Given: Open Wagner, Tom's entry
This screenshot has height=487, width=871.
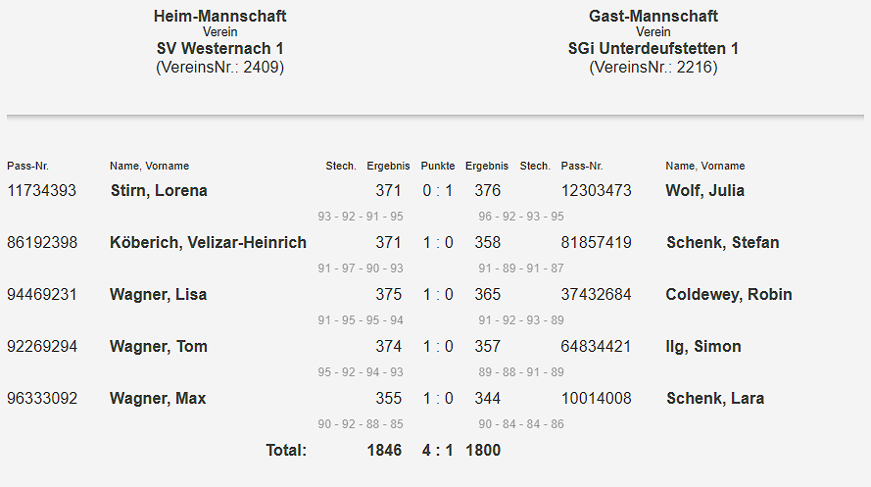Looking at the screenshot, I should (158, 347).
